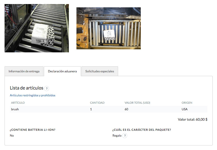
Task: Click the Regalo package character value
Action: coord(117,136)
